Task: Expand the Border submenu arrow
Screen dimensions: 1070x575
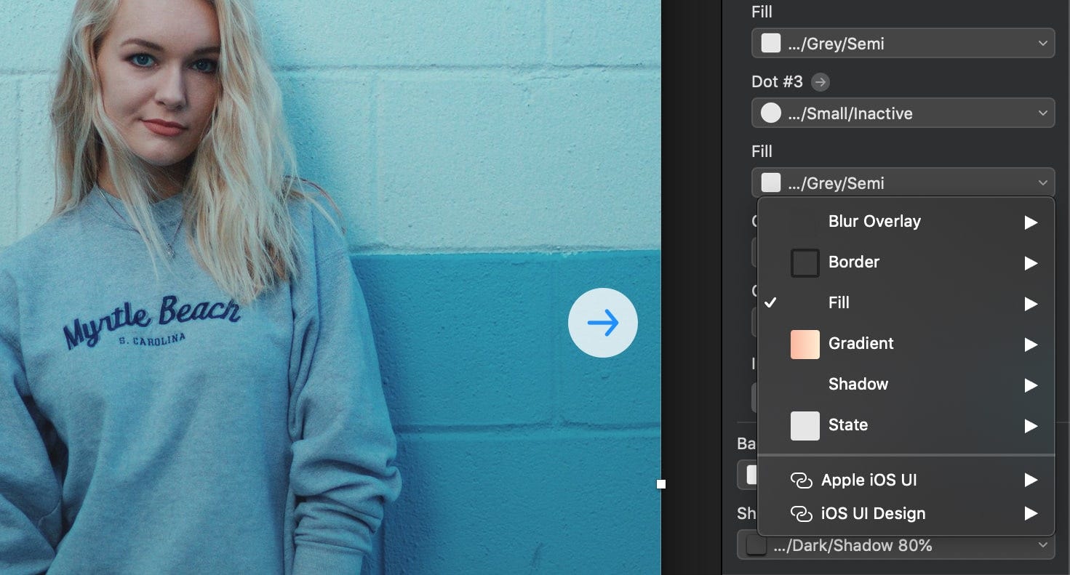Action: 1031,262
